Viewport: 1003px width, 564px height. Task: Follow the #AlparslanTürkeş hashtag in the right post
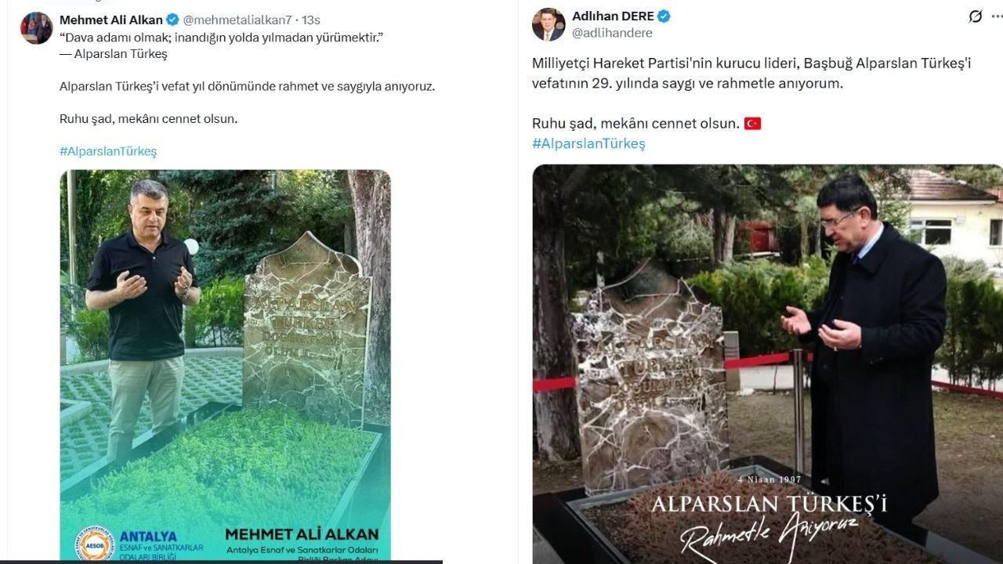coord(588,143)
